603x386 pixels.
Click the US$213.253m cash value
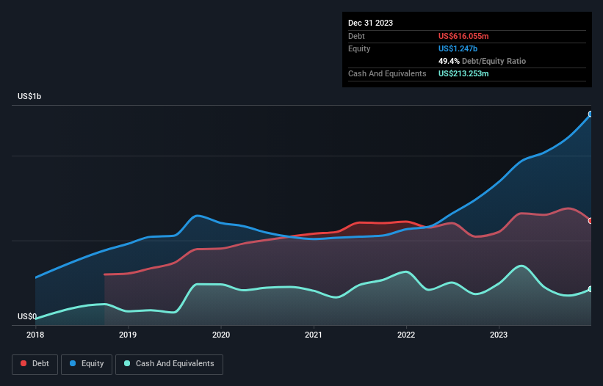[463, 73]
